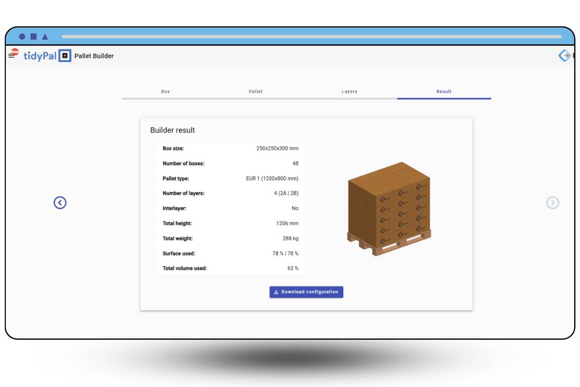The height and width of the screenshot is (387, 580).
Task: Click the box size value 250x250x300 mm
Action: pos(278,148)
